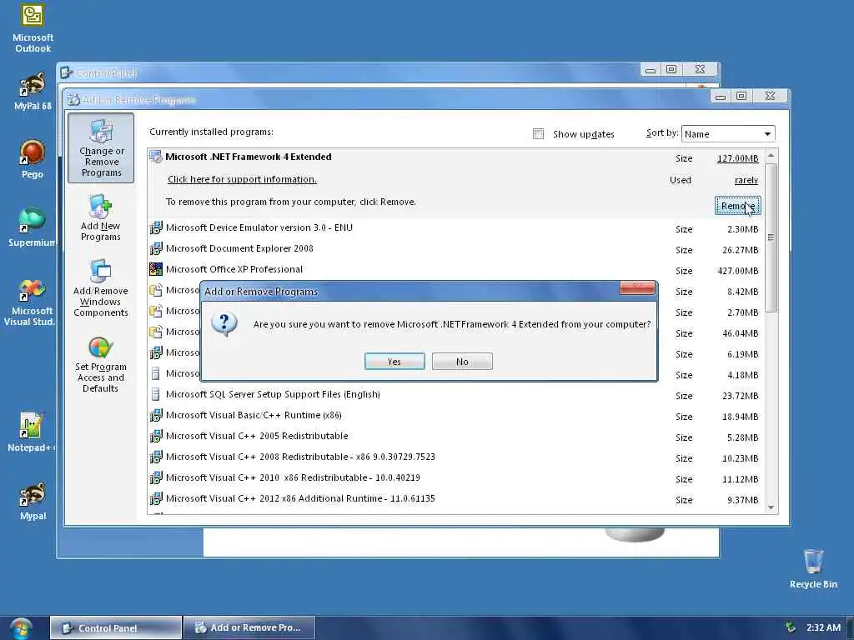Click the system tray icon near clock
Screen dimensions: 854x640
pyautogui.click(x=791, y=627)
